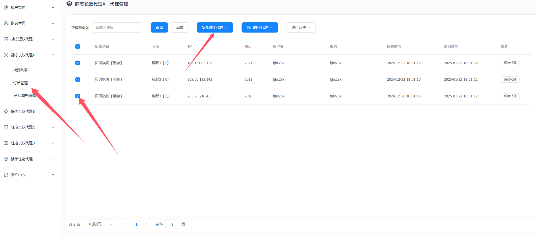Click the 推广中心 sidebar icon
The width and height of the screenshot is (536, 237).
[x=6, y=175]
